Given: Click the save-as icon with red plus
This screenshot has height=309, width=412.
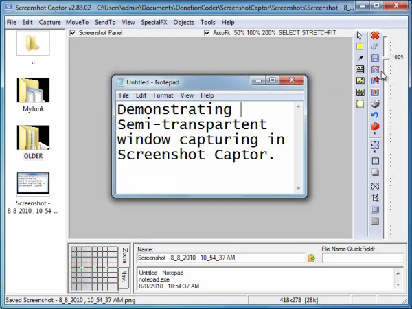Looking at the screenshot, I should click(x=375, y=80).
